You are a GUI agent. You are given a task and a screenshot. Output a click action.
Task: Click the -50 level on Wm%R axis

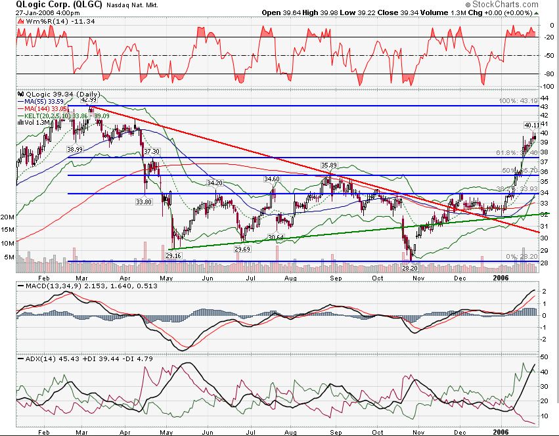(549, 56)
